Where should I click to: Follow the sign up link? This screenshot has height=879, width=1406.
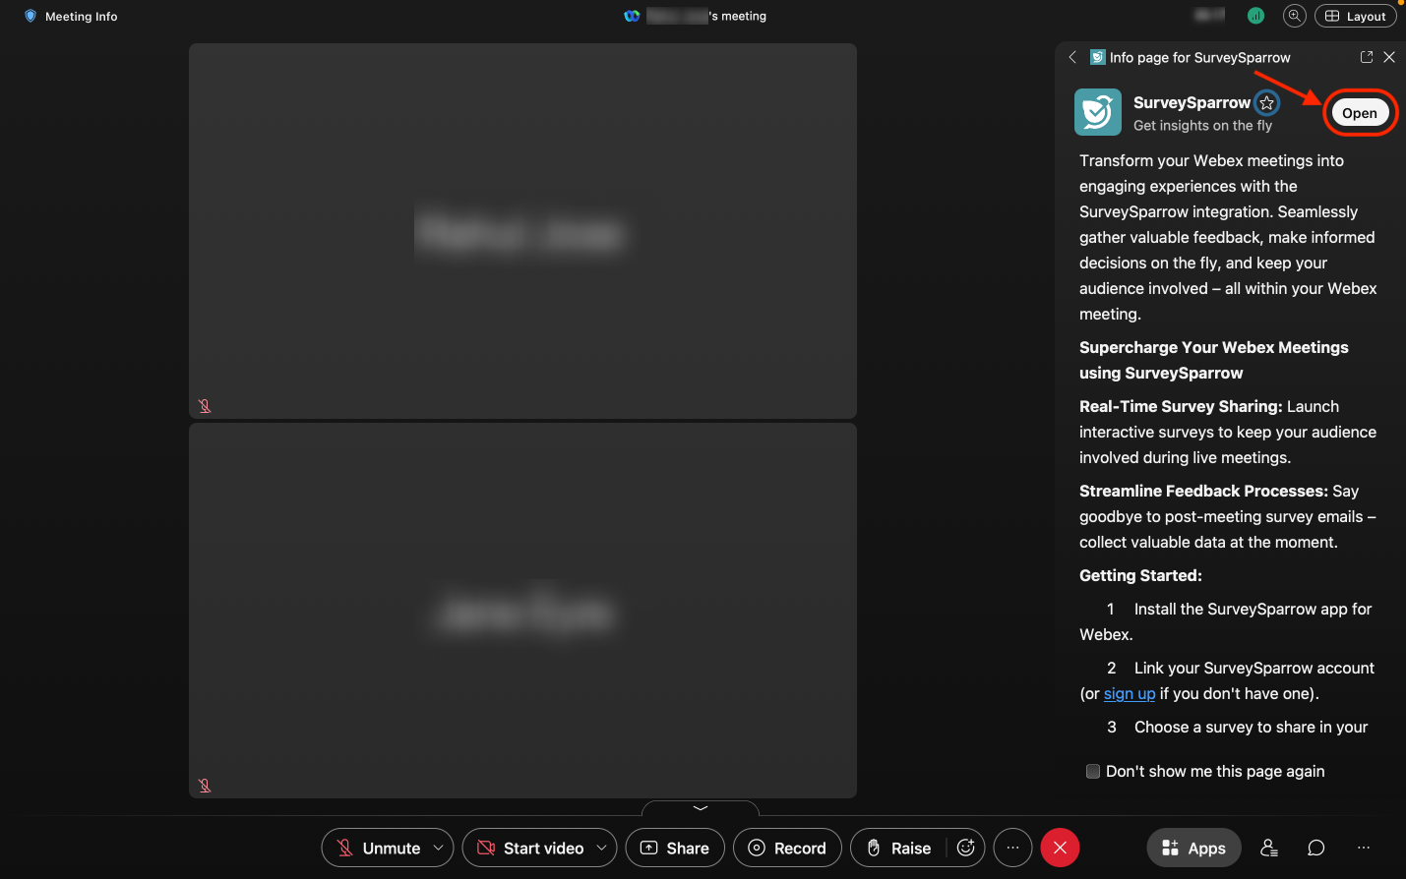pyautogui.click(x=1129, y=694)
